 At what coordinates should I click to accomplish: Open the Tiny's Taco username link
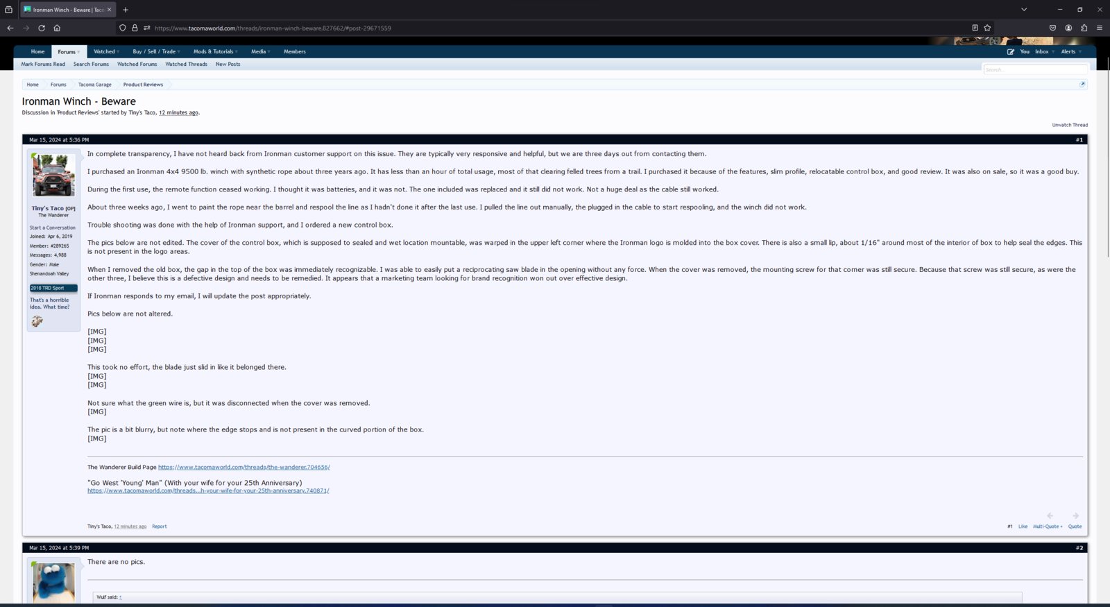[x=48, y=208]
